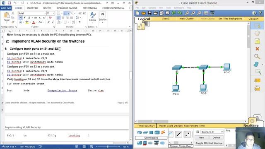This screenshot has width=265, height=149.
Task: Toggle underline S formatting in Word
Action: 29,17
